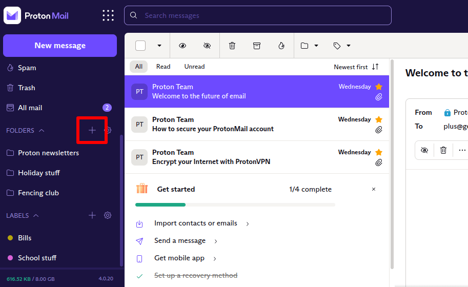This screenshot has width=468, height=287.
Task: Click the Move to folder icon
Action: [x=304, y=46]
